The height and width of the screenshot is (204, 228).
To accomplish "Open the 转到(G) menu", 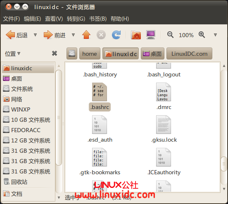I will 76,19.
